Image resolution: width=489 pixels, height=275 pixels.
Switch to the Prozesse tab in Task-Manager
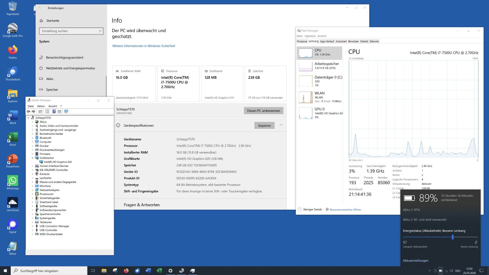[x=302, y=41]
